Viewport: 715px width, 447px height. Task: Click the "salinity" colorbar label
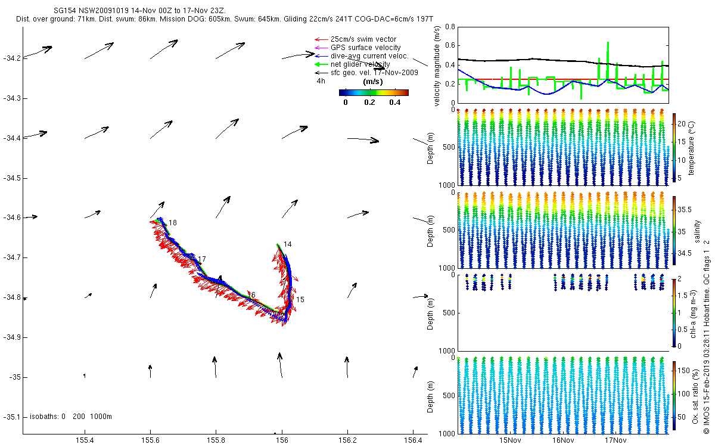pos(697,231)
